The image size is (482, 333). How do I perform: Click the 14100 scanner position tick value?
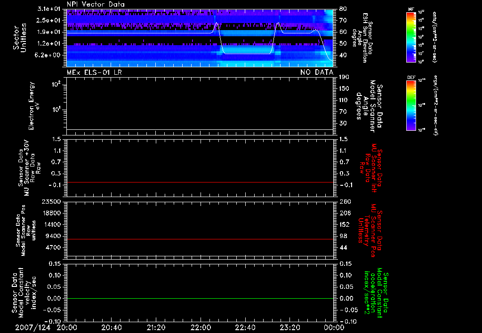(51, 224)
